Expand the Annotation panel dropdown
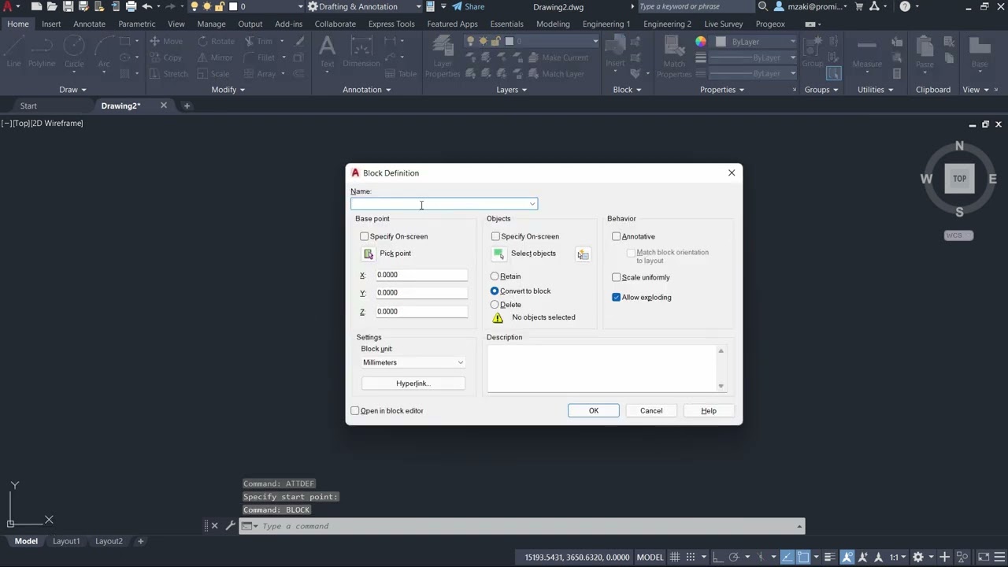The width and height of the screenshot is (1008, 567). 366,90
